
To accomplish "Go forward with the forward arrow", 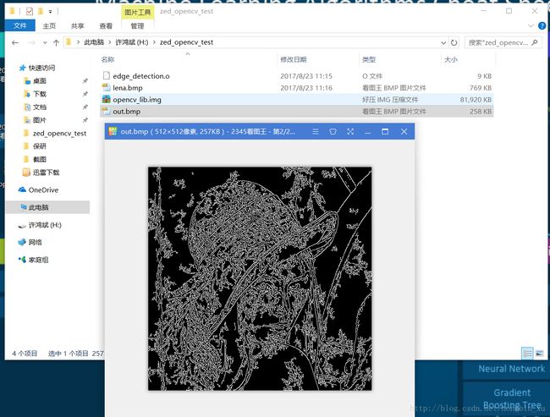I will (x=32, y=43).
